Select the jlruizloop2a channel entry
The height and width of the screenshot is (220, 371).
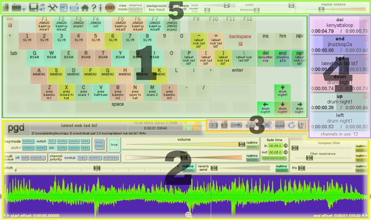click(340, 45)
